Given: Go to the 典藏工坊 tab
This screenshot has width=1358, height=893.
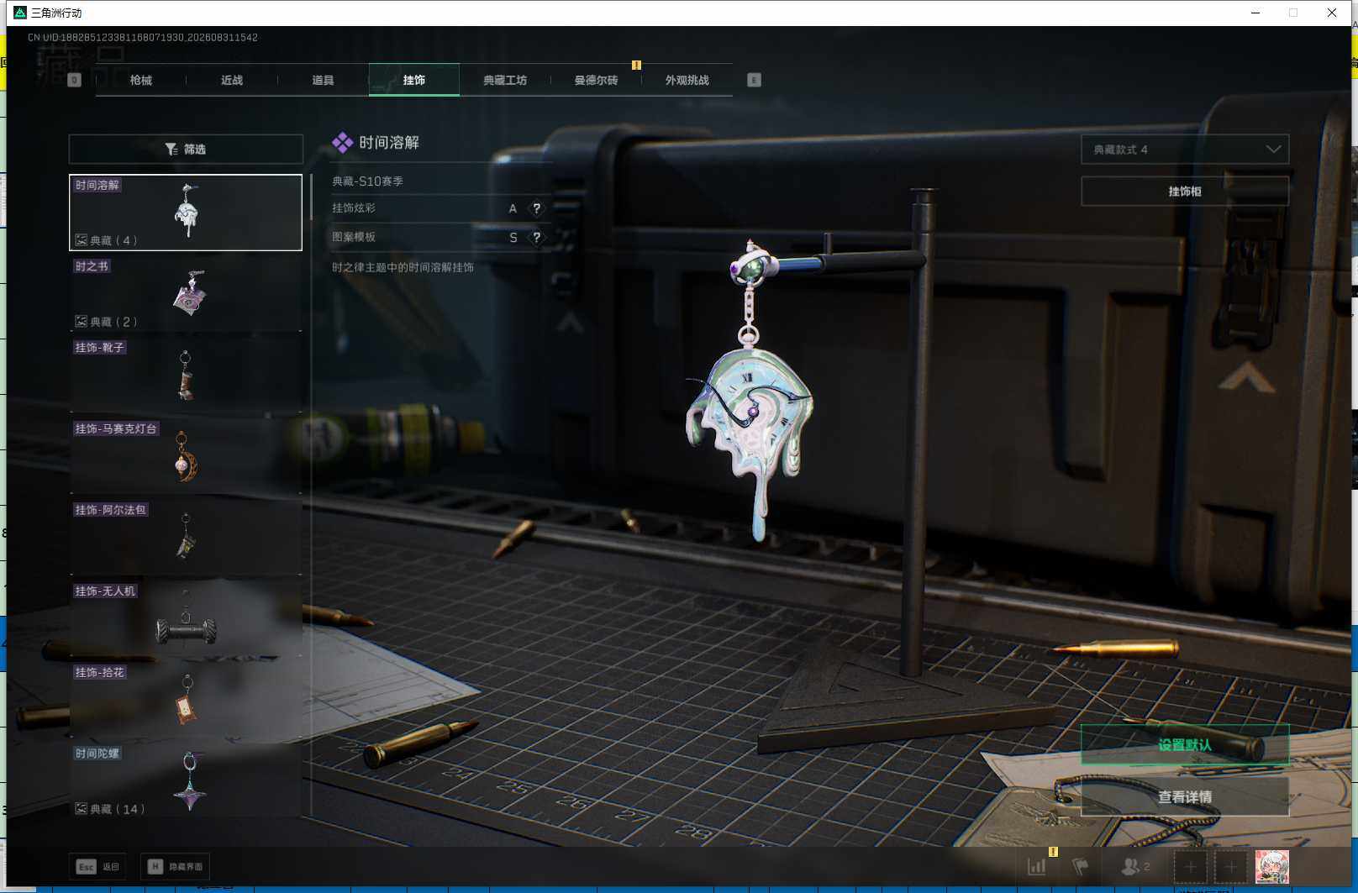Looking at the screenshot, I should (505, 80).
